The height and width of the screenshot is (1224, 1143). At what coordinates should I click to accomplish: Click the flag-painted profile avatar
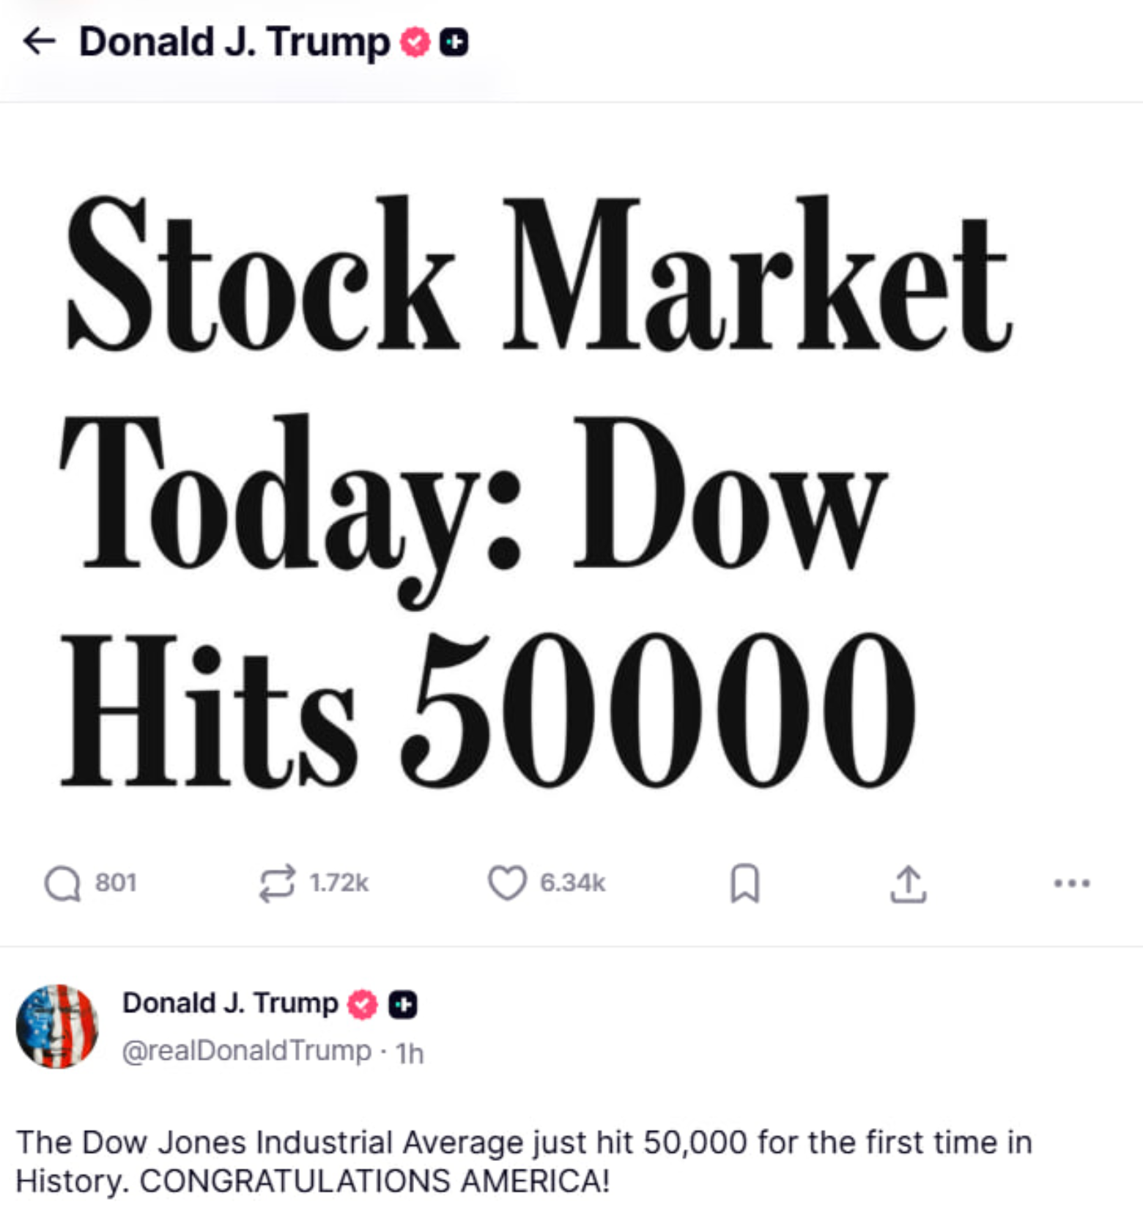tap(57, 1026)
